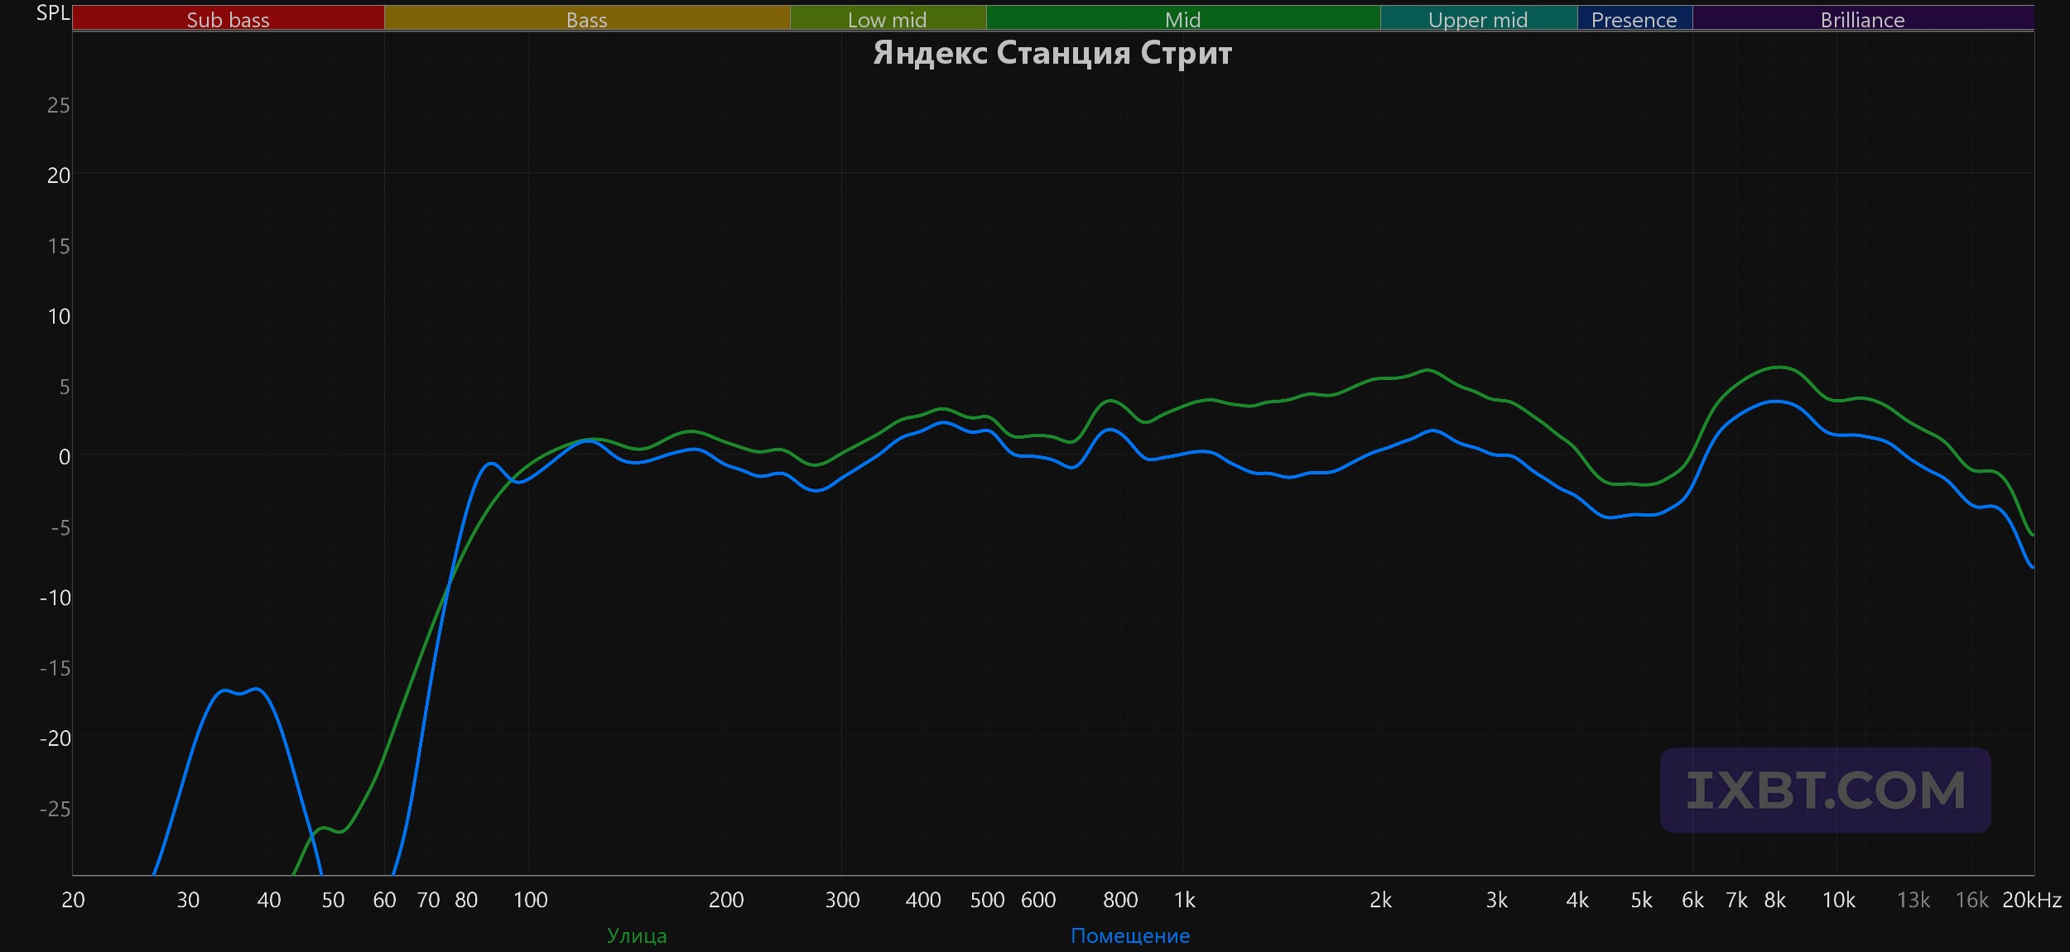
Task: Click the Upper mid band label
Action: pyautogui.click(x=1478, y=20)
